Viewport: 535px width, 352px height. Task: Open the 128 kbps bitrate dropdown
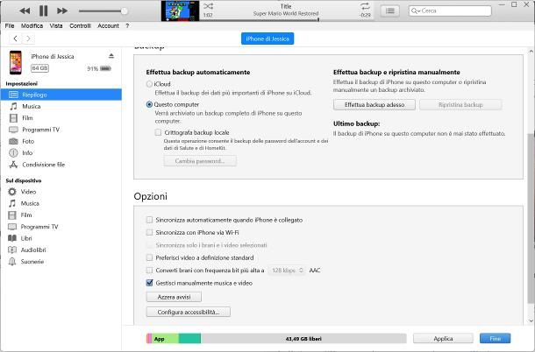(x=287, y=271)
